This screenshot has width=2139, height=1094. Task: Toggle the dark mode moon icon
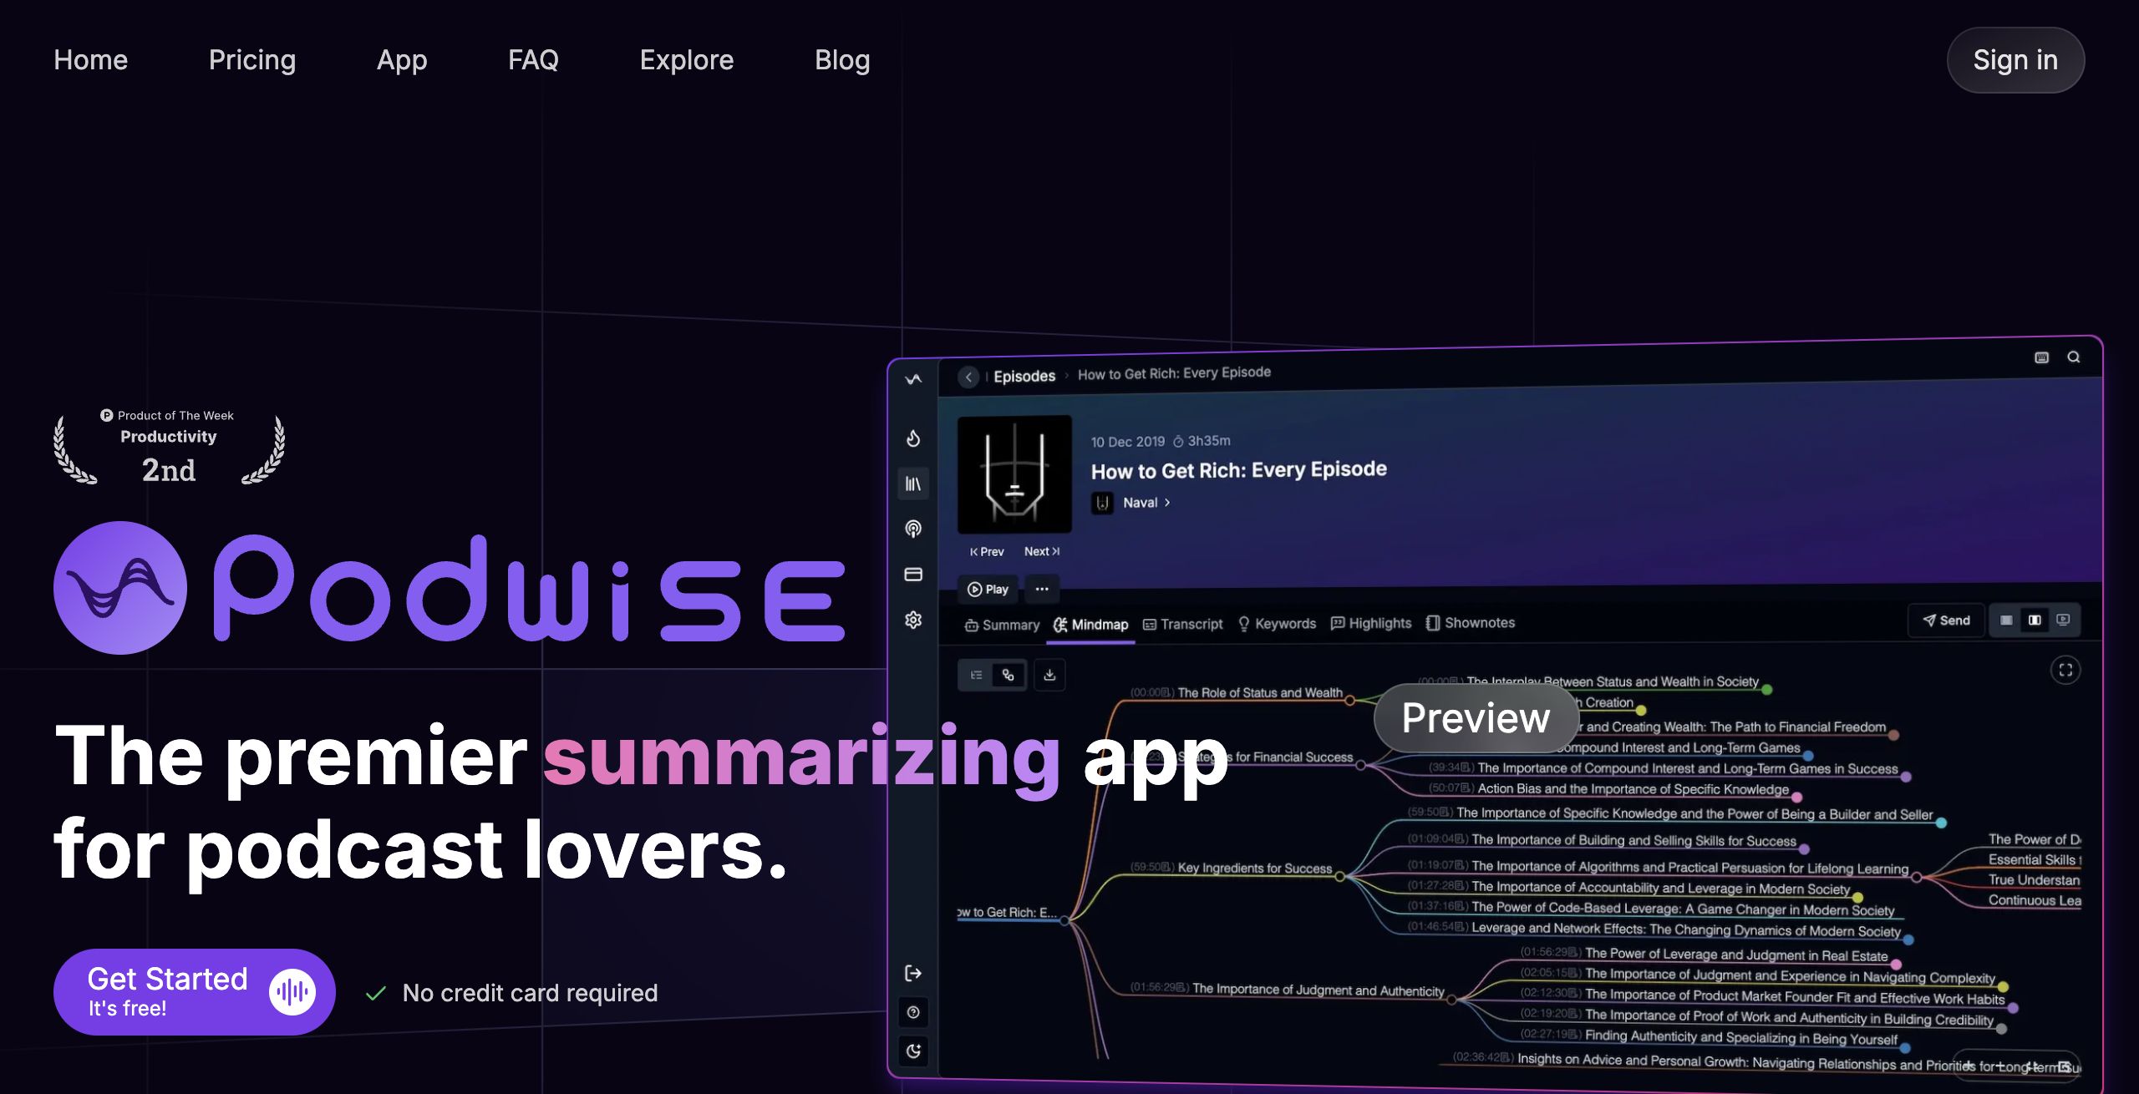(x=913, y=1051)
